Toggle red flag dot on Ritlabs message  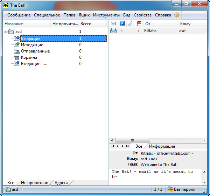pyautogui.click(x=139, y=31)
